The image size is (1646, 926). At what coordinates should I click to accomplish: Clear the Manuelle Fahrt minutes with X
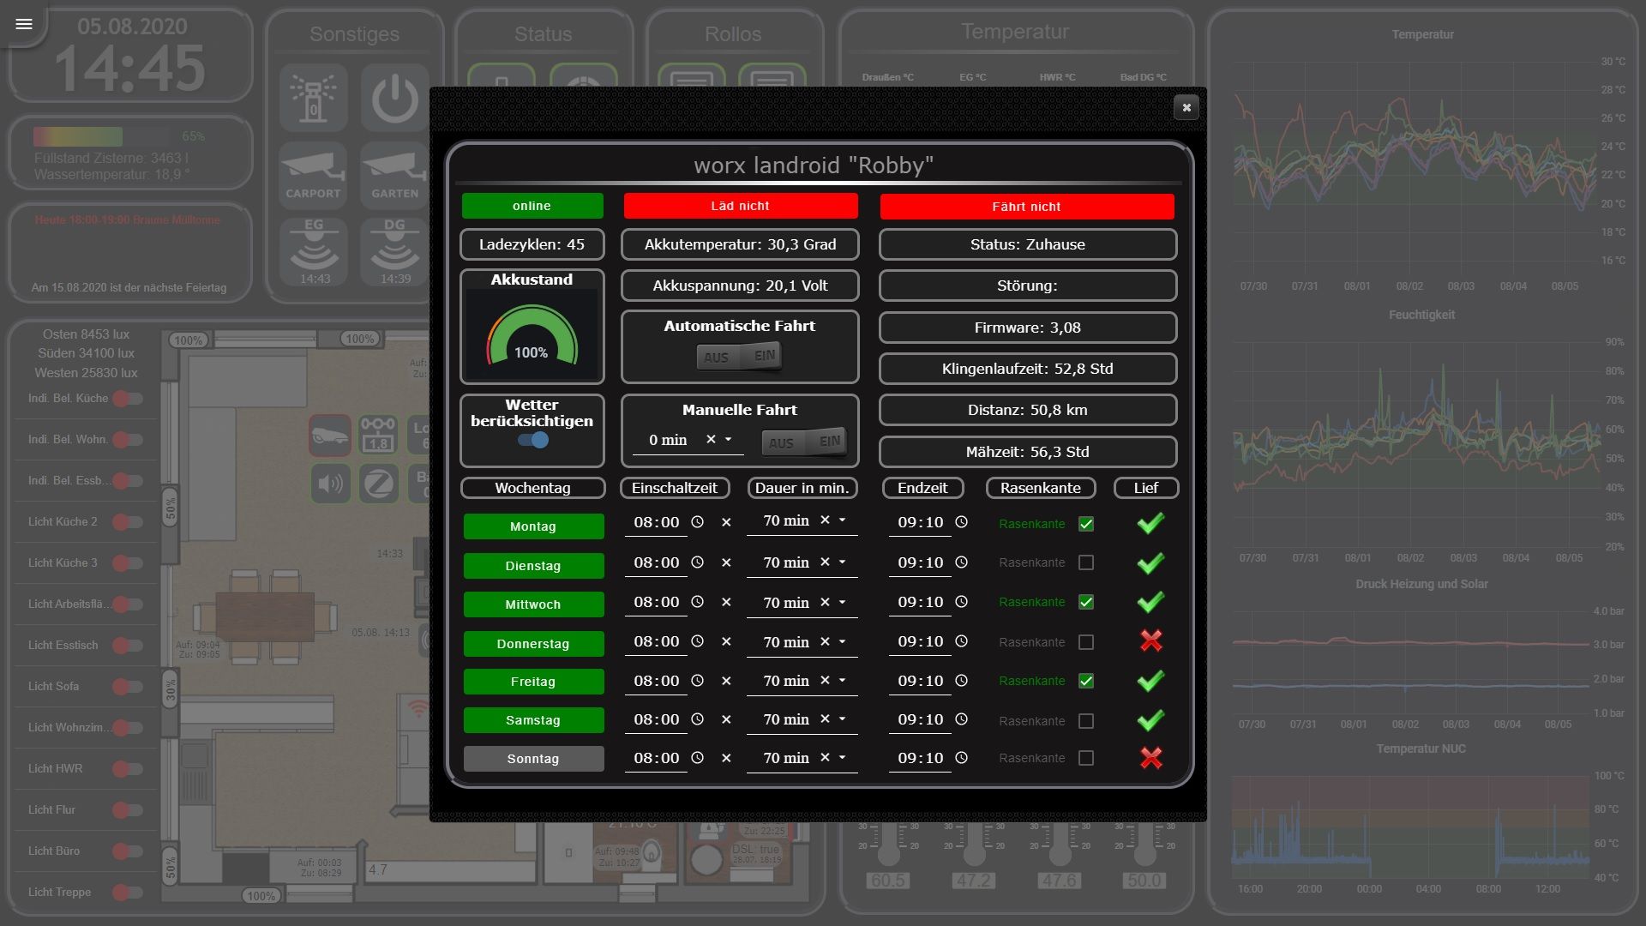tap(711, 439)
